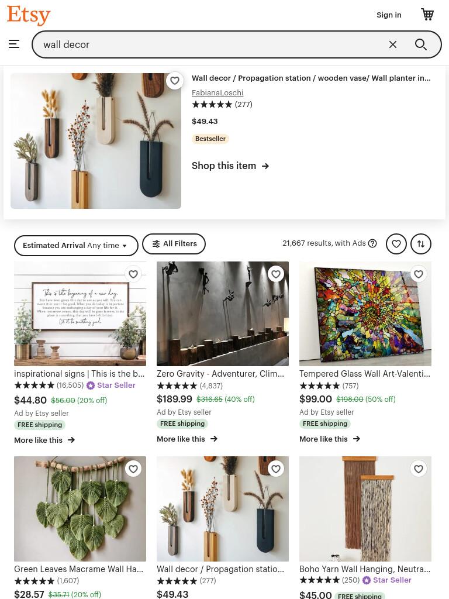Click More like this under Zero Gravity
The width and height of the screenshot is (449, 599).
tap(187, 439)
